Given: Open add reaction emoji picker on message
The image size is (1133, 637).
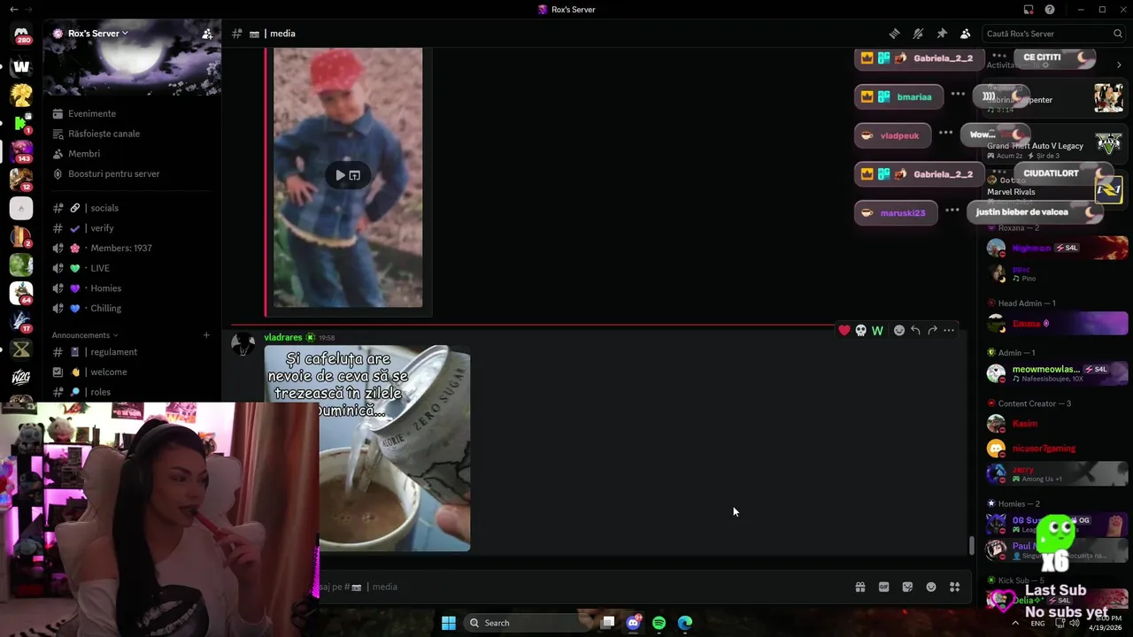Looking at the screenshot, I should pyautogui.click(x=899, y=330).
